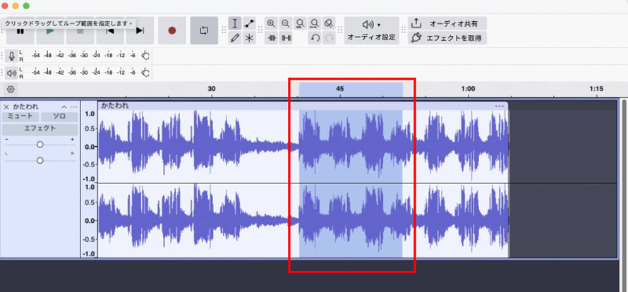Start playback with the green Play button
This screenshot has width=628, height=292.
(50, 31)
